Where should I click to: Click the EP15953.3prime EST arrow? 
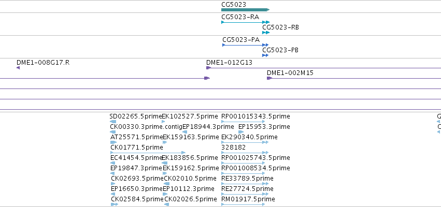241,132
